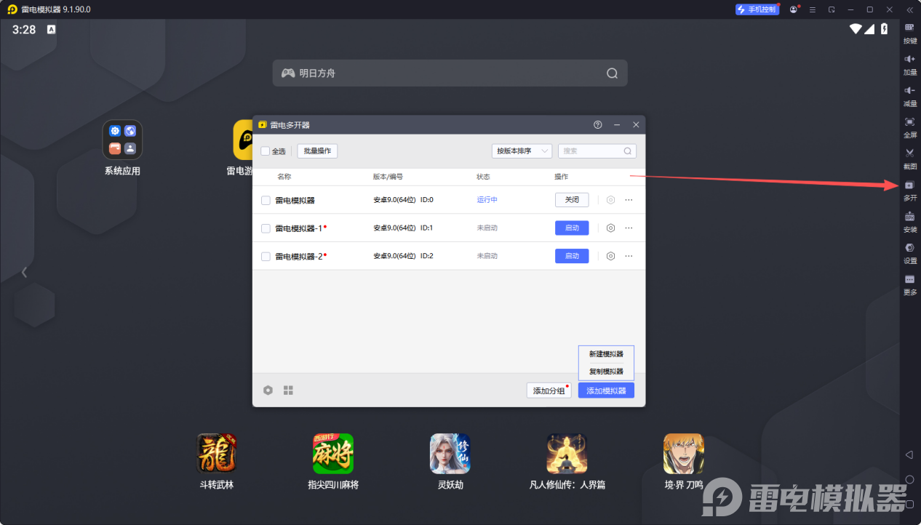Click the search icon in 明日方舟 bar

pyautogui.click(x=612, y=73)
